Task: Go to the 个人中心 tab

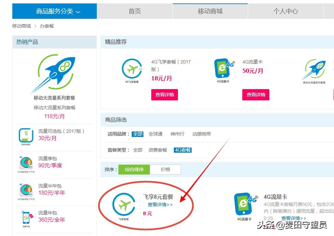Action: pyautogui.click(x=286, y=11)
